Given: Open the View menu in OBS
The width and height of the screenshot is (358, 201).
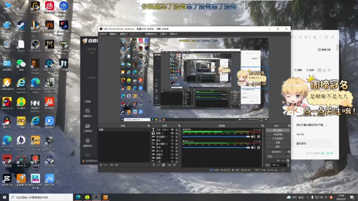Looking at the screenshot, I should 124,34.
